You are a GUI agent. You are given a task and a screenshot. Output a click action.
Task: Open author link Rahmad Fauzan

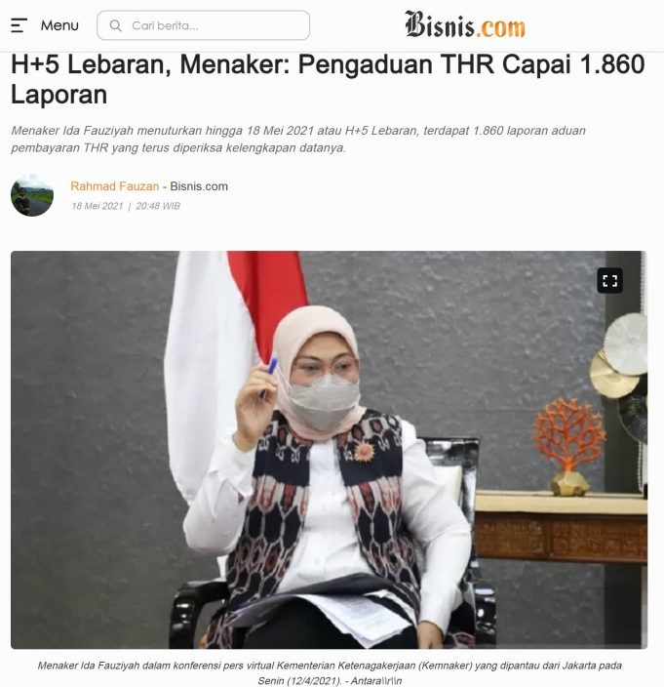coord(115,186)
